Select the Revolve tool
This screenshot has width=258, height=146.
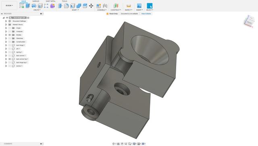34,6
